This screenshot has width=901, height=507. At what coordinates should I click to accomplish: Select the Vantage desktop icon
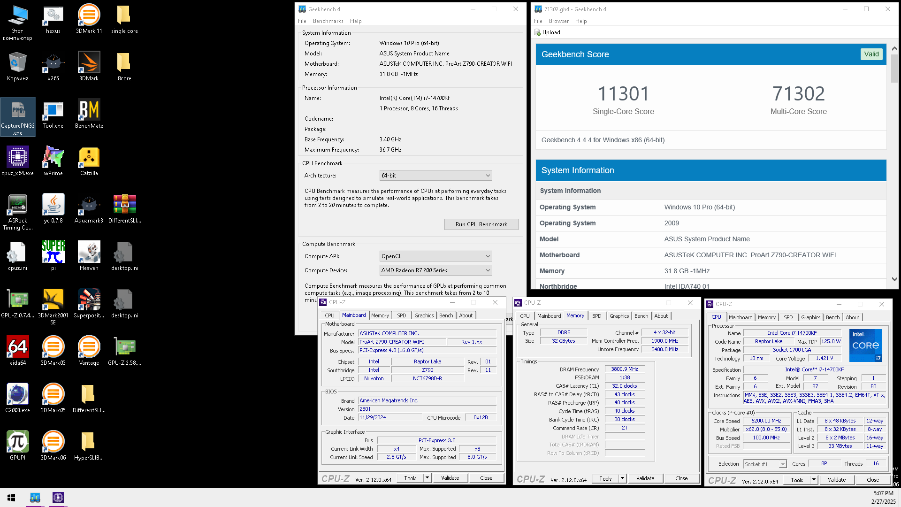[89, 351]
